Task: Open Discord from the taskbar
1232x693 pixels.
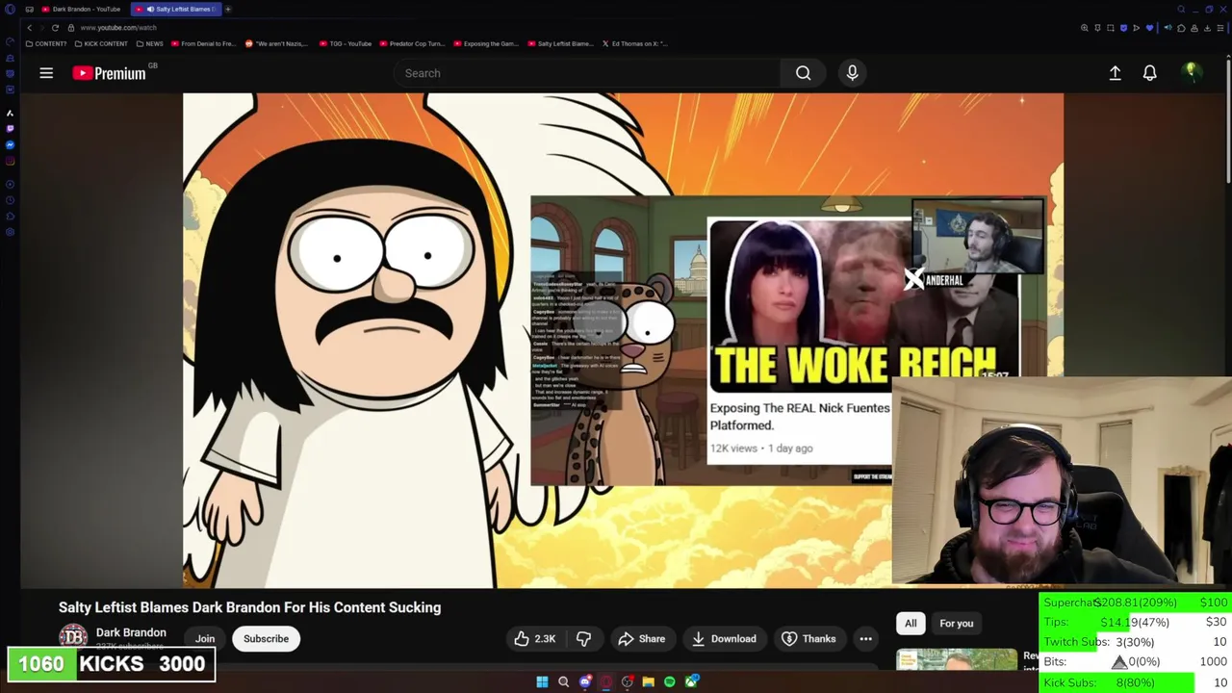Action: (x=584, y=682)
